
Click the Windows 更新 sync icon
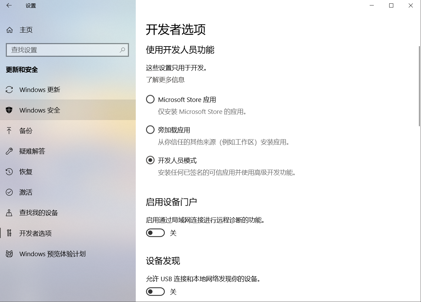tap(9, 90)
